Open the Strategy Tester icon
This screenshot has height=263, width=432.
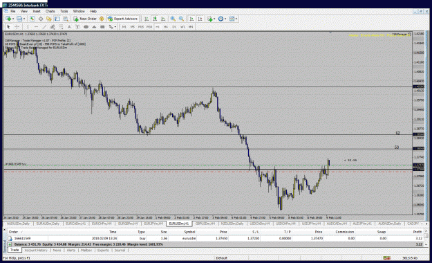(x=66, y=19)
